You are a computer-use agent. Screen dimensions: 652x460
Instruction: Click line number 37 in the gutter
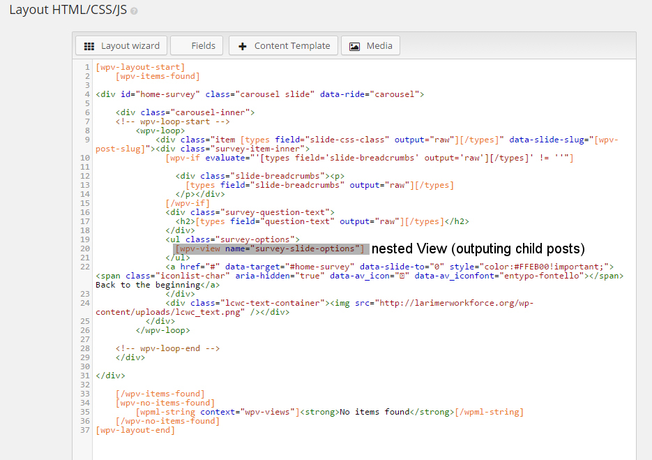point(85,431)
